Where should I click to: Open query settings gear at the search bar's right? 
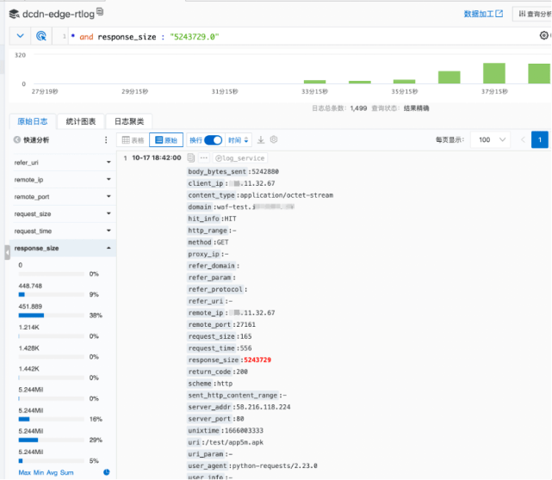(x=544, y=36)
